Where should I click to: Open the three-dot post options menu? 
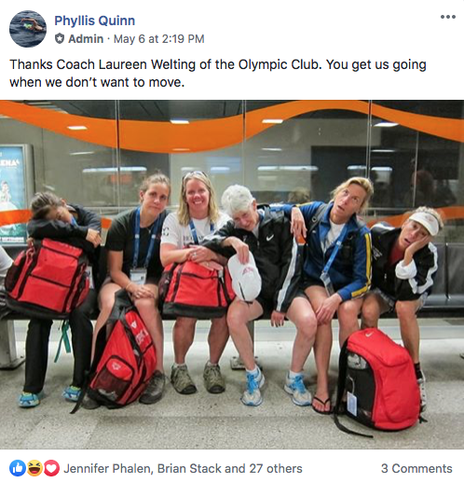point(448,17)
